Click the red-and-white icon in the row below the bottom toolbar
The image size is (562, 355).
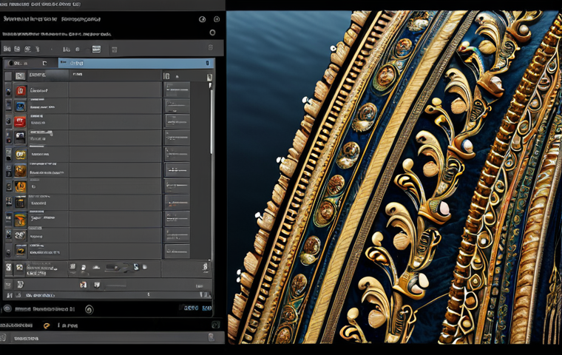click(83, 285)
